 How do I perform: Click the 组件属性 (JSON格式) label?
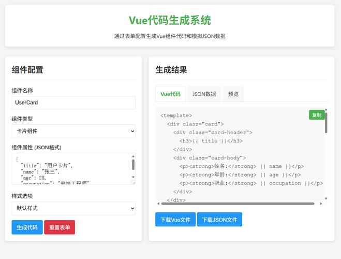tap(37, 148)
